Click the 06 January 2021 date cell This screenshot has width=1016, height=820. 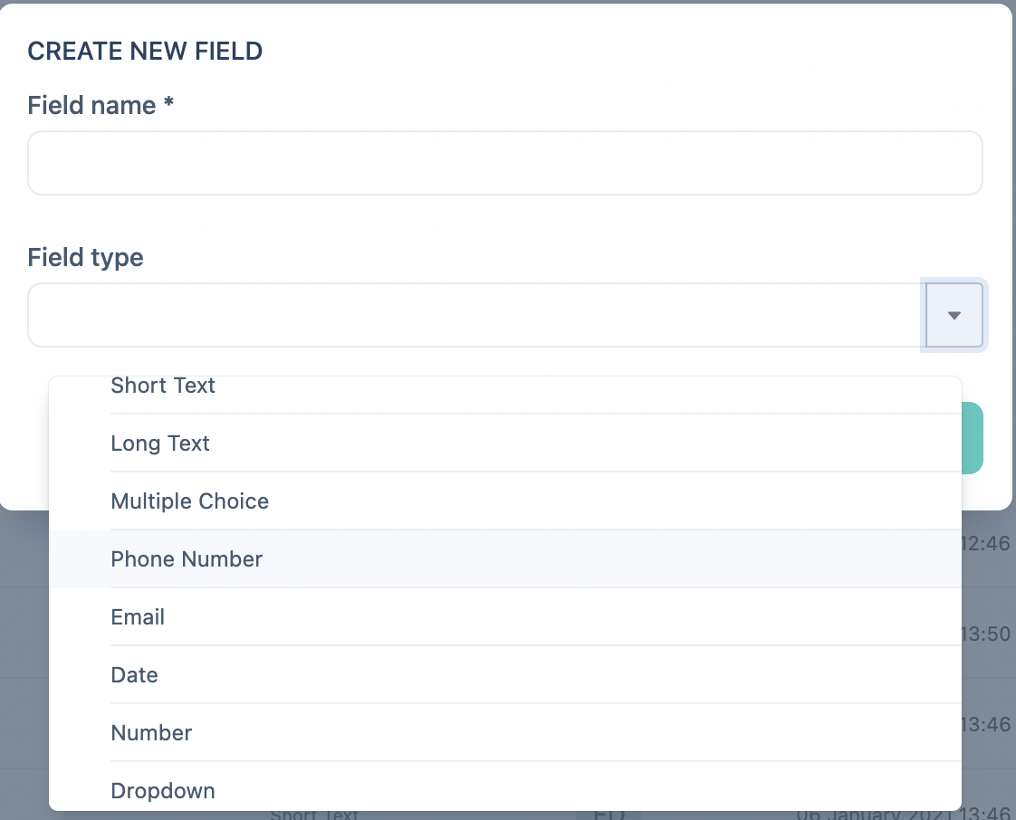(x=903, y=815)
